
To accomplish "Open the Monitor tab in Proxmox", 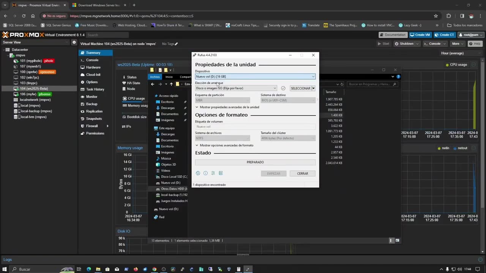I will click(x=96, y=97).
